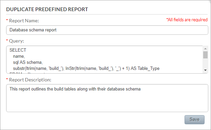The width and height of the screenshot is (211, 130).
Task: Click the 'Report Name:' label
Action: coord(24,21)
